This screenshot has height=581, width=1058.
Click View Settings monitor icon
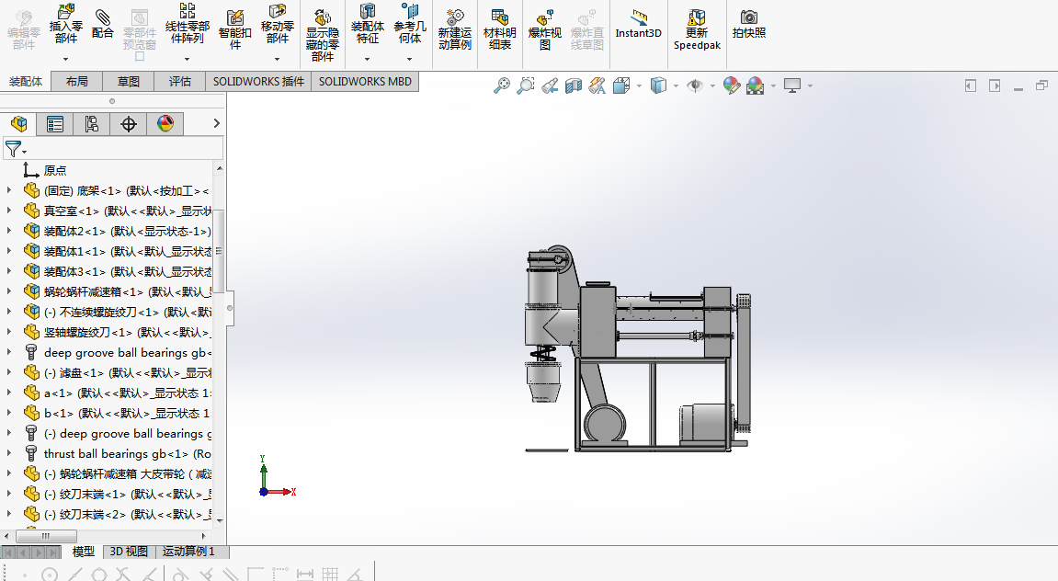(x=792, y=85)
